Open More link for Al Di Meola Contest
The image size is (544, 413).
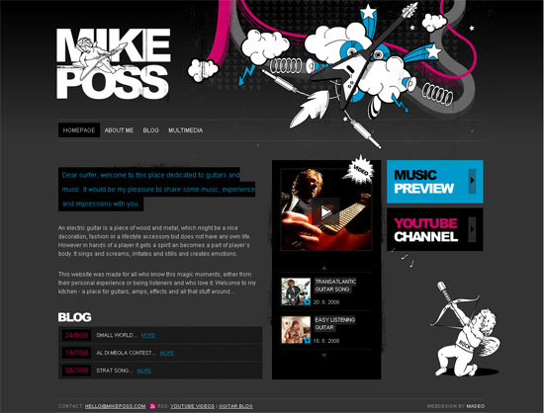167,353
